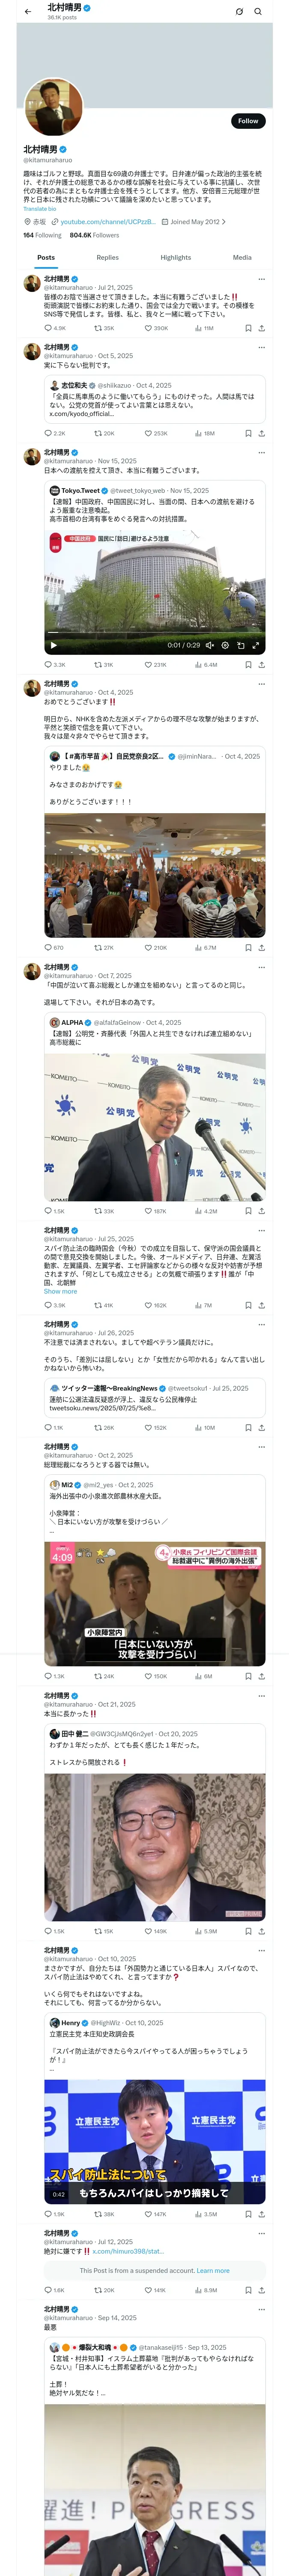
Task: Follow 北村晴男 with the Follow button
Action: [x=248, y=121]
